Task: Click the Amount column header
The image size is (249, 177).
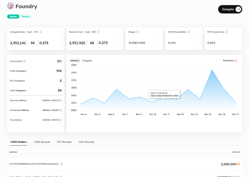Action: 236,152
